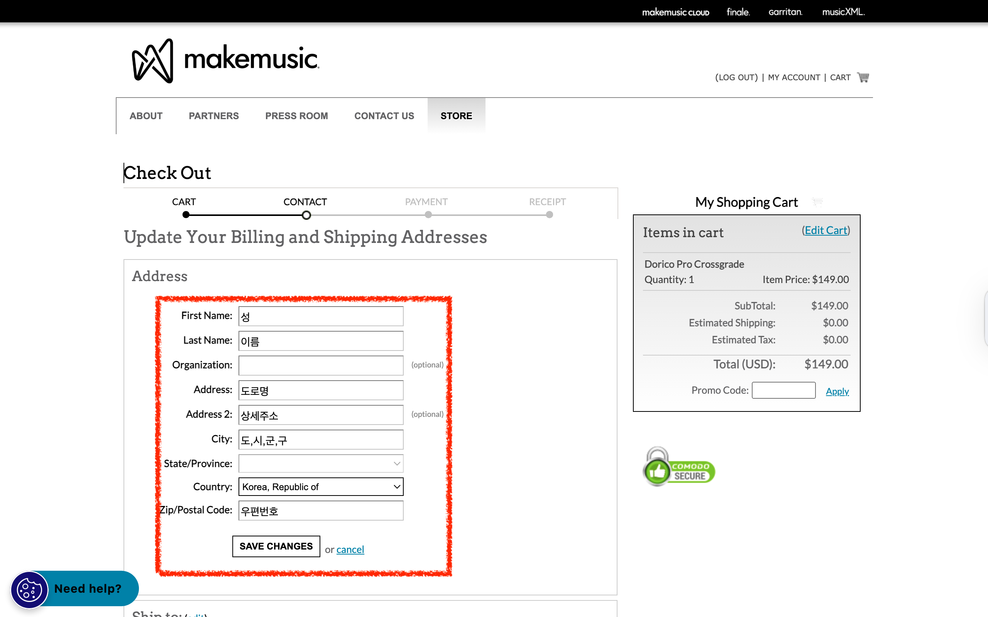Click the Save Changes button
The width and height of the screenshot is (988, 617).
(x=276, y=546)
